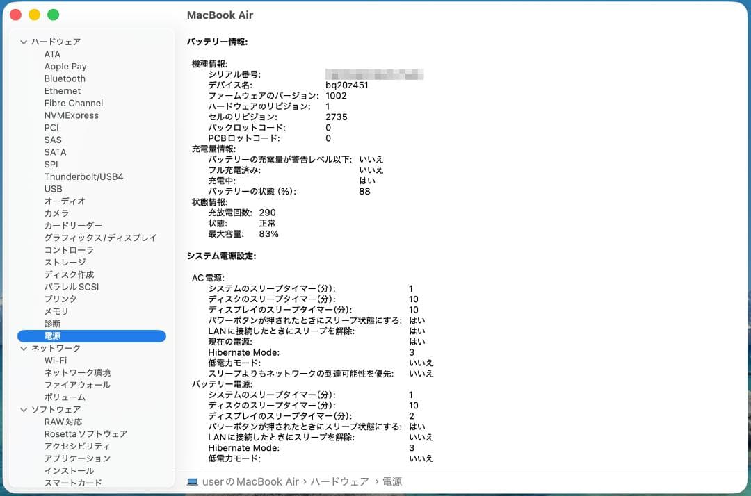Open the ファイアウォール section

pyautogui.click(x=70, y=385)
